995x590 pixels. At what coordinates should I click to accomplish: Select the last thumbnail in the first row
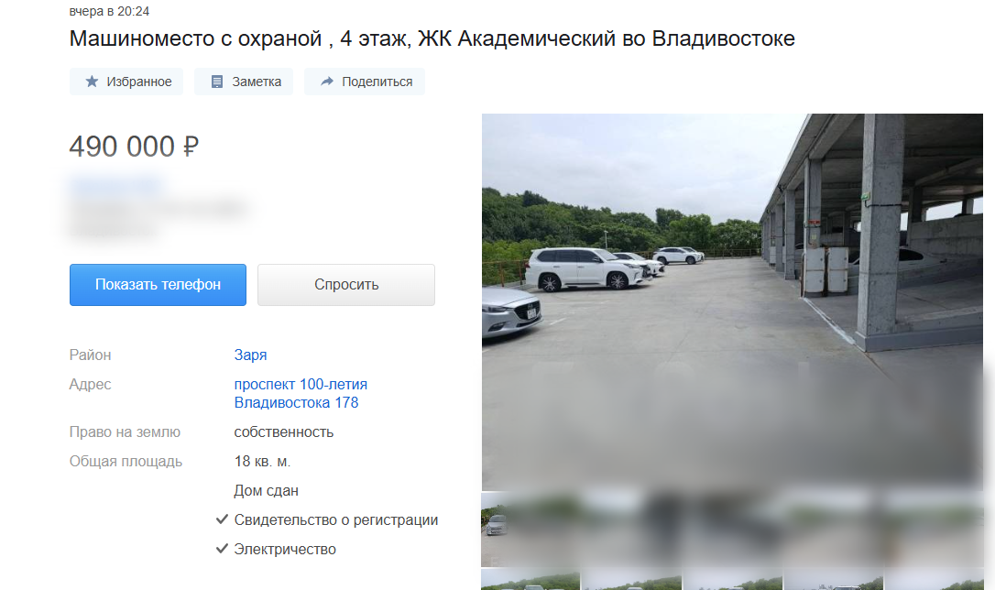click(934, 530)
